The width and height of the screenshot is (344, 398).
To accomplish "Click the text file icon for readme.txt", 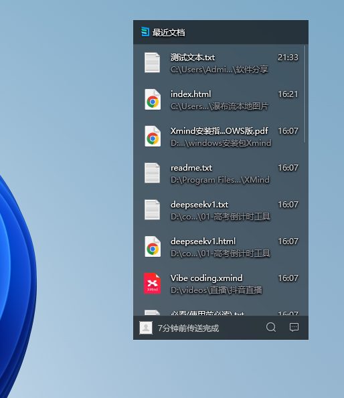I will [152, 173].
